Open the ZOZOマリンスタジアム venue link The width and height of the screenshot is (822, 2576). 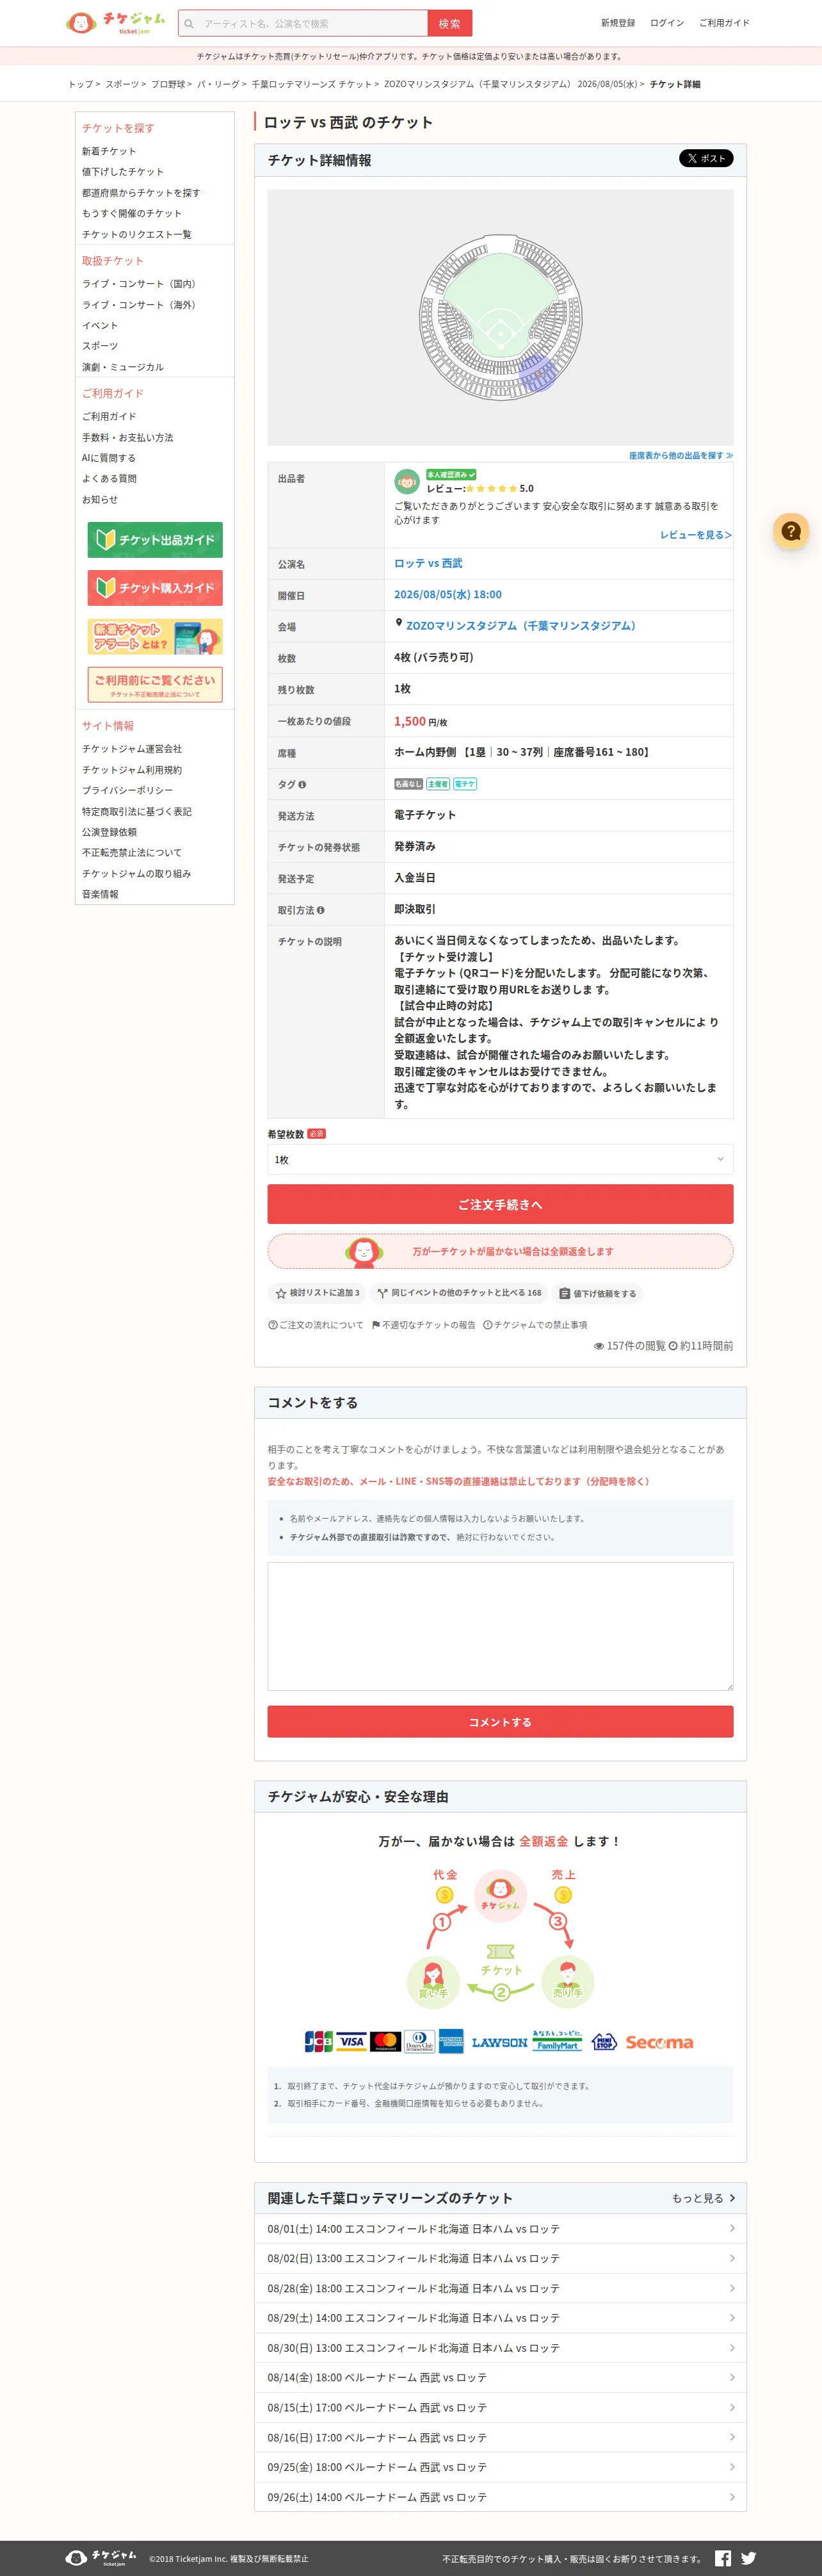point(521,626)
